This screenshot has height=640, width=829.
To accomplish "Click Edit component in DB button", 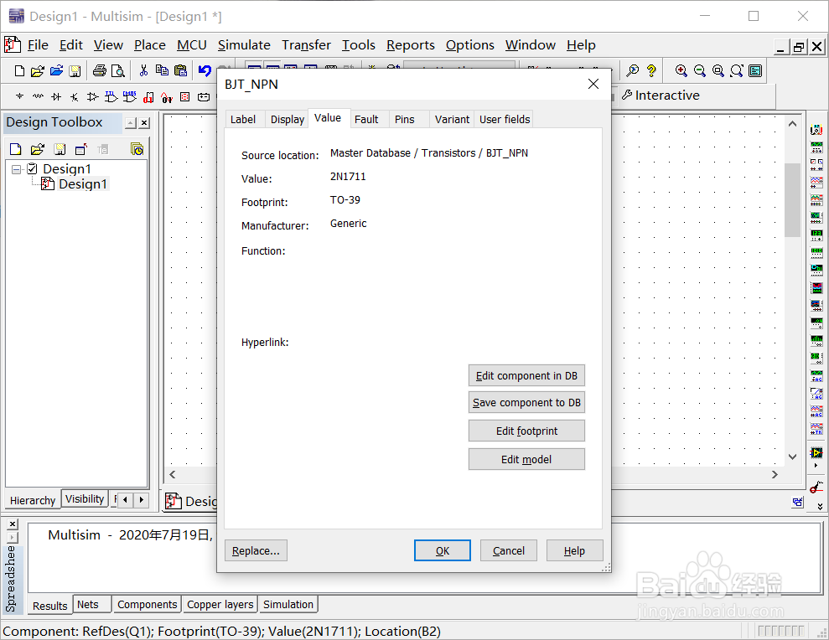I will pos(526,376).
